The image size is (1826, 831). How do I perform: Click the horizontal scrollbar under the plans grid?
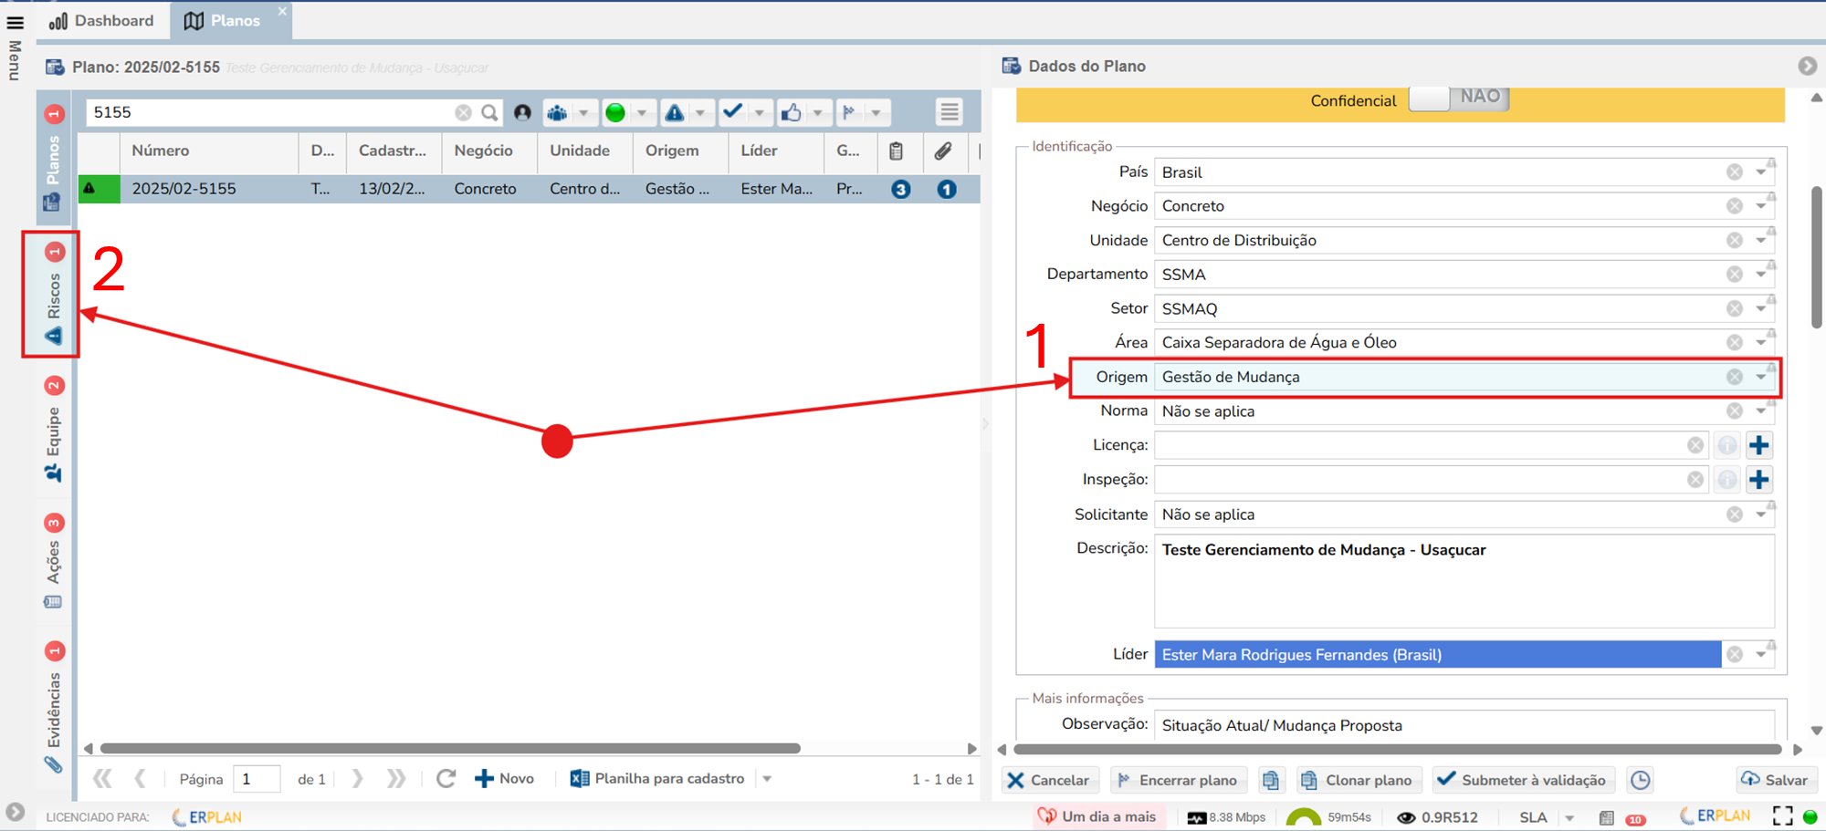pyautogui.click(x=450, y=748)
